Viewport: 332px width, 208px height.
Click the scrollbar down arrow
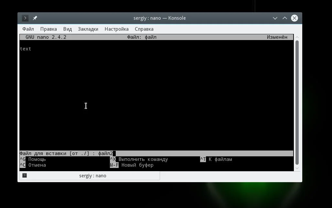[297, 168]
